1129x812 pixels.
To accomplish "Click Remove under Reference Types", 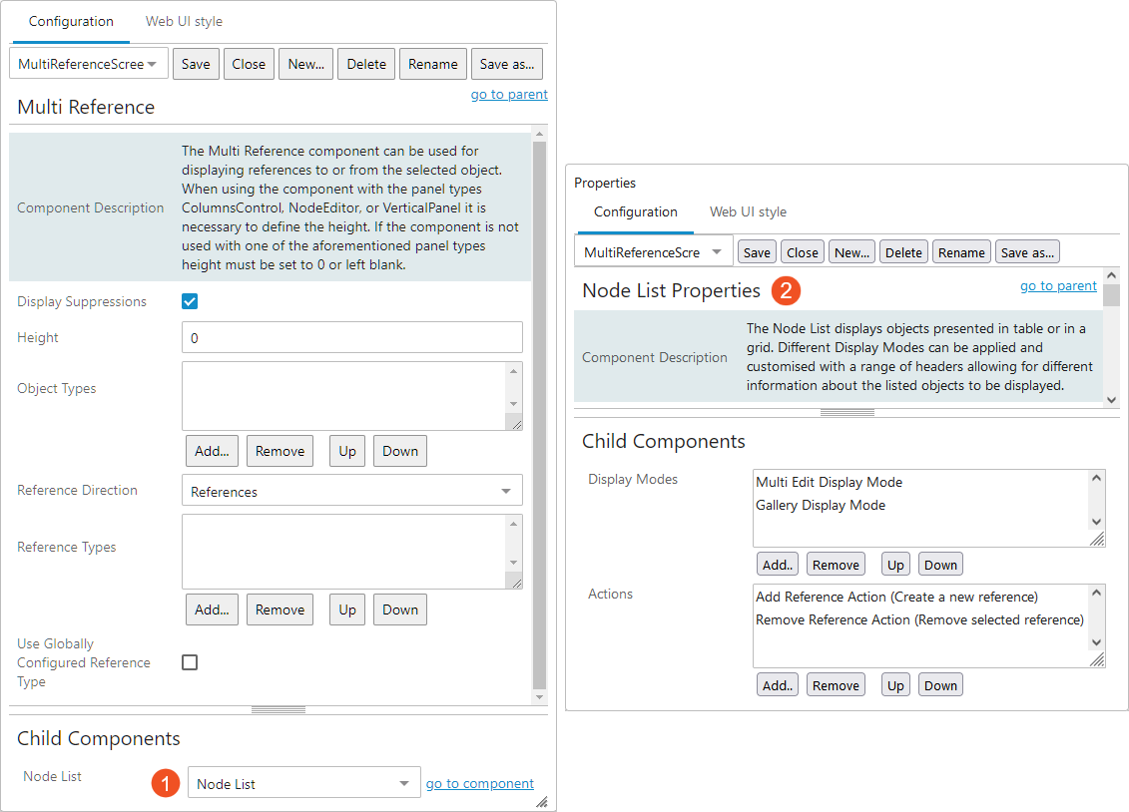I will (280, 609).
